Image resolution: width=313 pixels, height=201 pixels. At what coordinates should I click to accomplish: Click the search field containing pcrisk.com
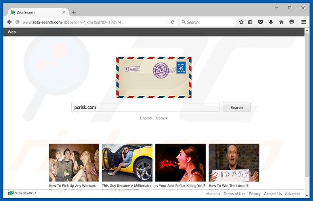click(x=145, y=107)
